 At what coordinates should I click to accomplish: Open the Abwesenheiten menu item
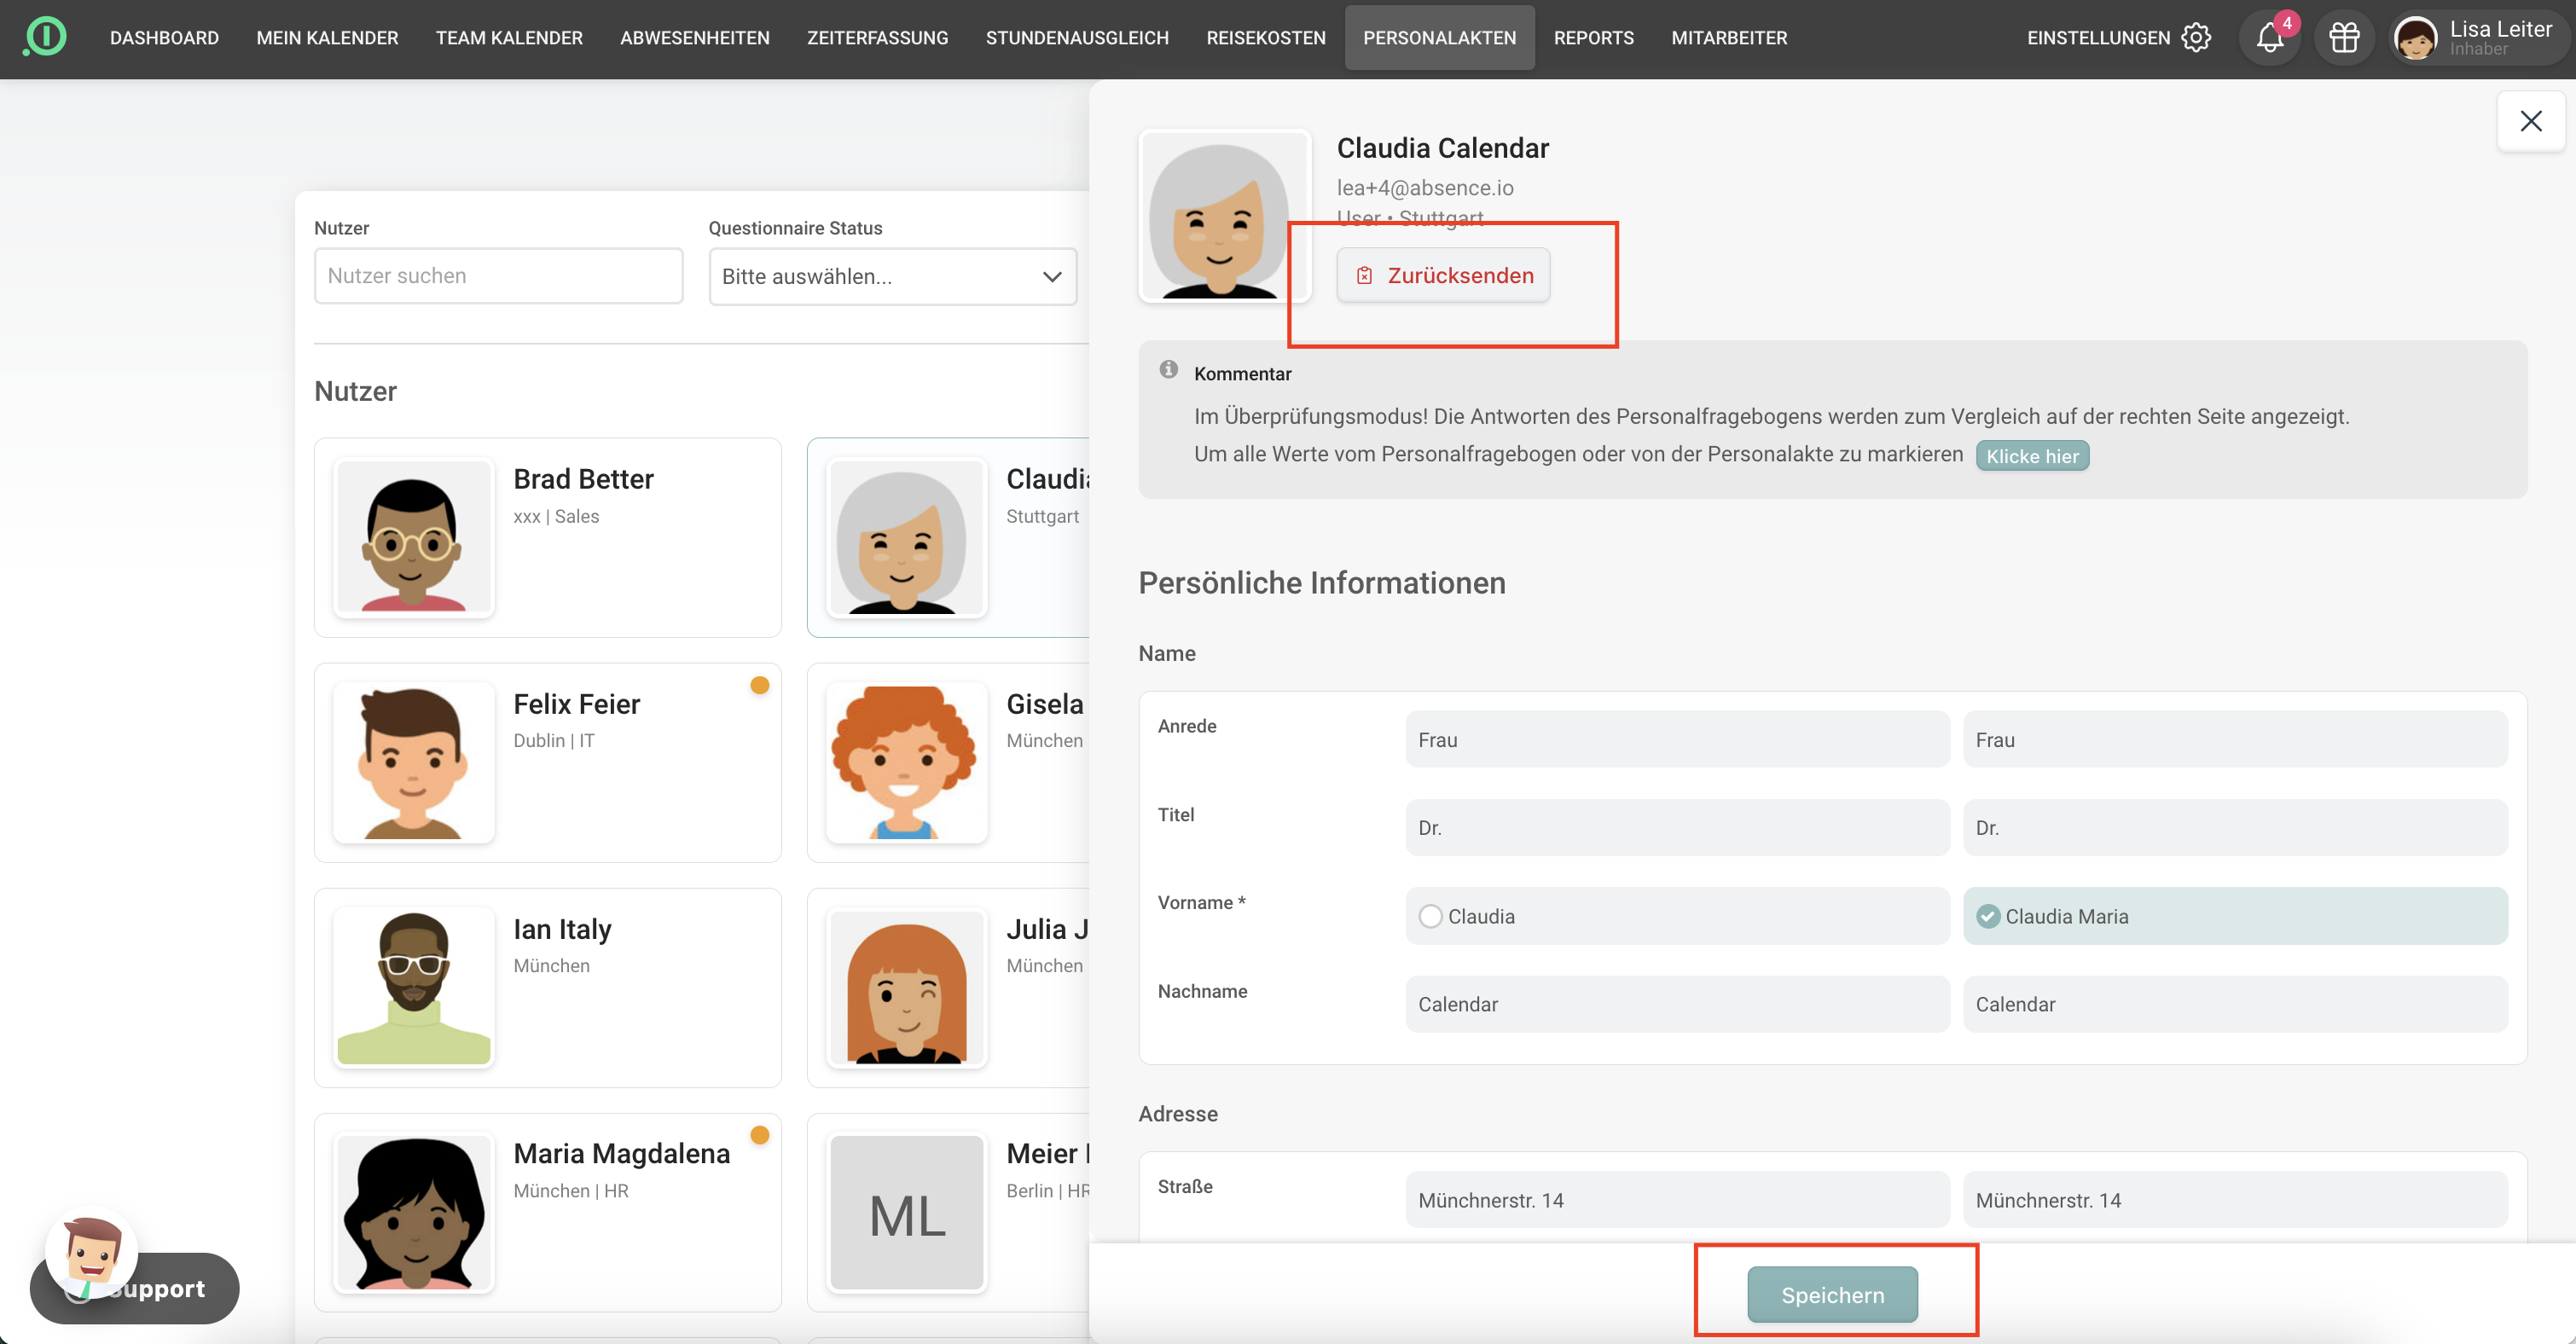coord(694,38)
